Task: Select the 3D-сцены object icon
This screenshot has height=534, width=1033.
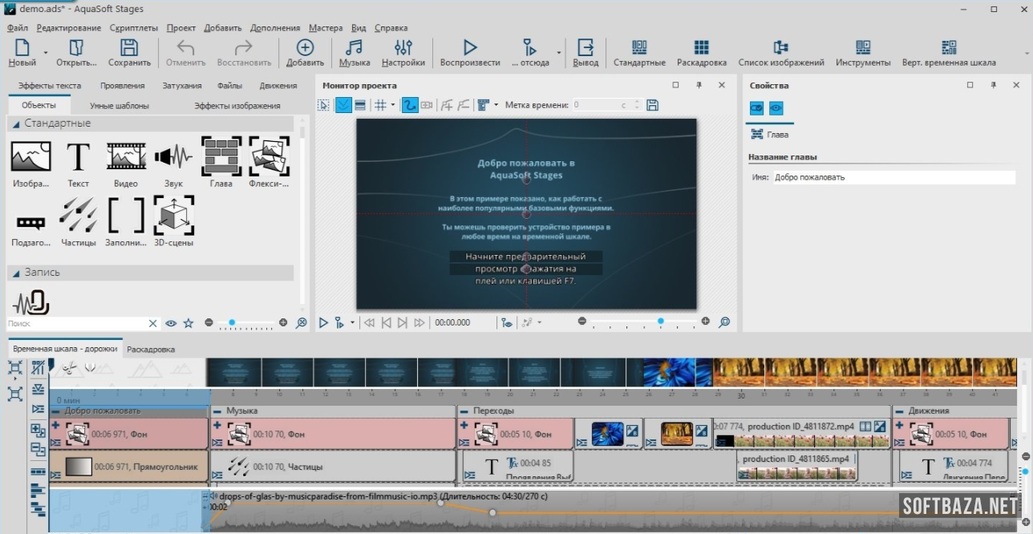Action: coord(173,215)
